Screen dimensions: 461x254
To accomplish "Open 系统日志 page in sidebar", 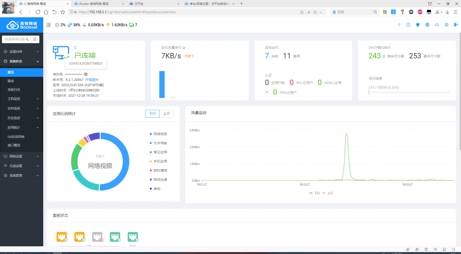I will (22, 90).
